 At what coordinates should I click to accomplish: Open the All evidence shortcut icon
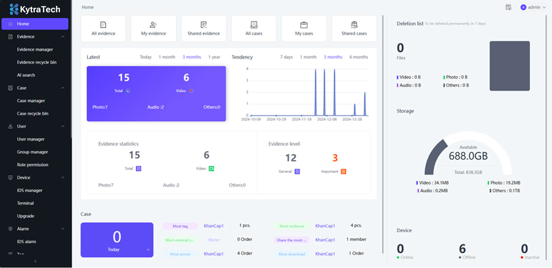(x=103, y=25)
